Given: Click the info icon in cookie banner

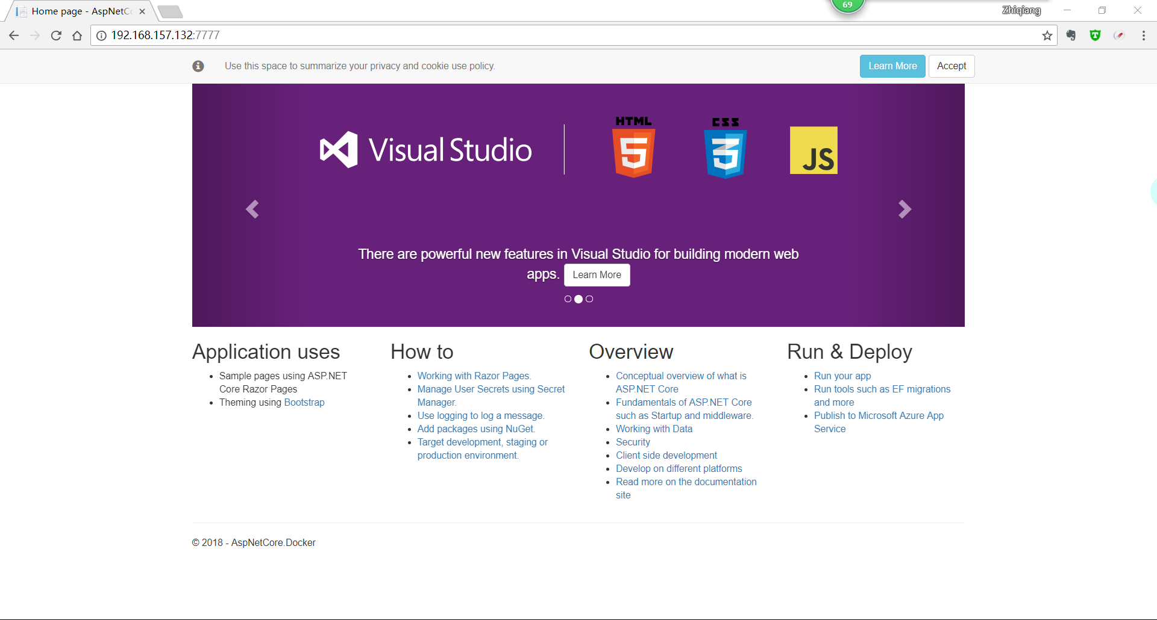Looking at the screenshot, I should click(x=198, y=66).
